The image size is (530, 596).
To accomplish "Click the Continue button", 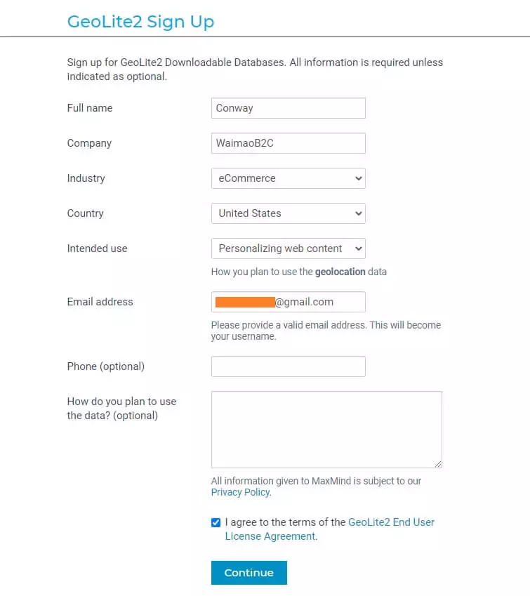I will pos(249,573).
